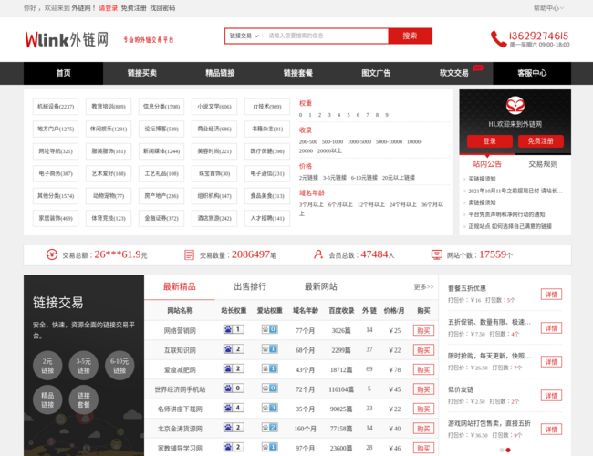
Task: Open the 机械设备(2237) category
Action: (56, 106)
